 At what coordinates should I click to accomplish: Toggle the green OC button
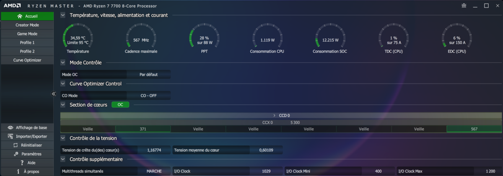120,105
